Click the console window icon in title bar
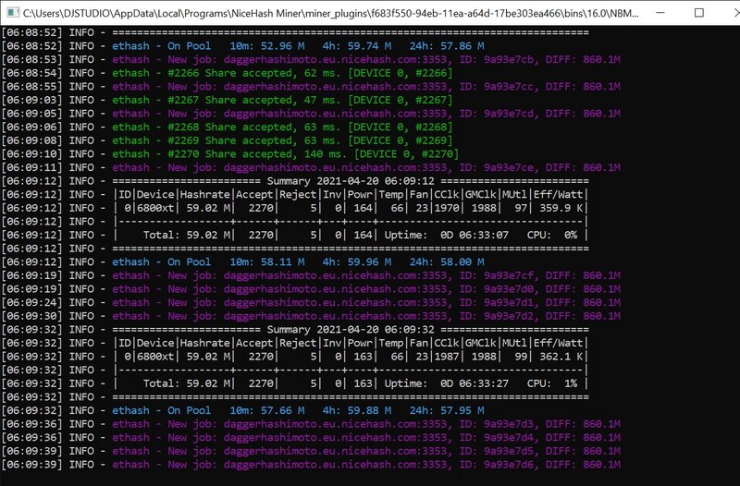This screenshot has height=486, width=740. coord(13,12)
